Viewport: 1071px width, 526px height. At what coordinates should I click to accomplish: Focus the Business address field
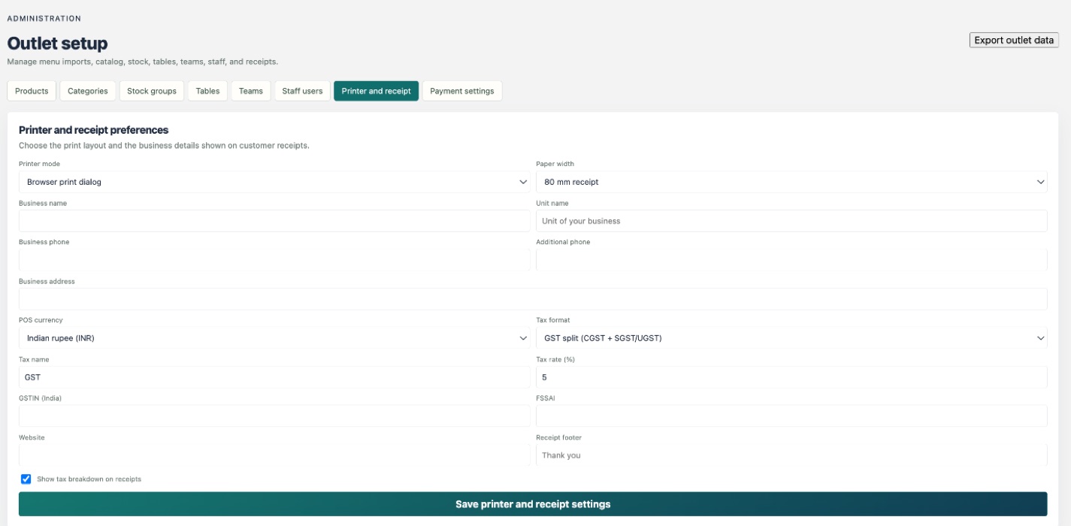533,299
